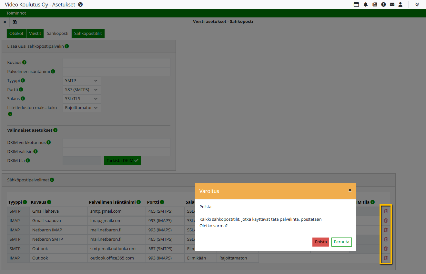Viewport: 426px width, 274px height.
Task: Open the Tyyppi SMTP dropdown
Action: coord(82,81)
